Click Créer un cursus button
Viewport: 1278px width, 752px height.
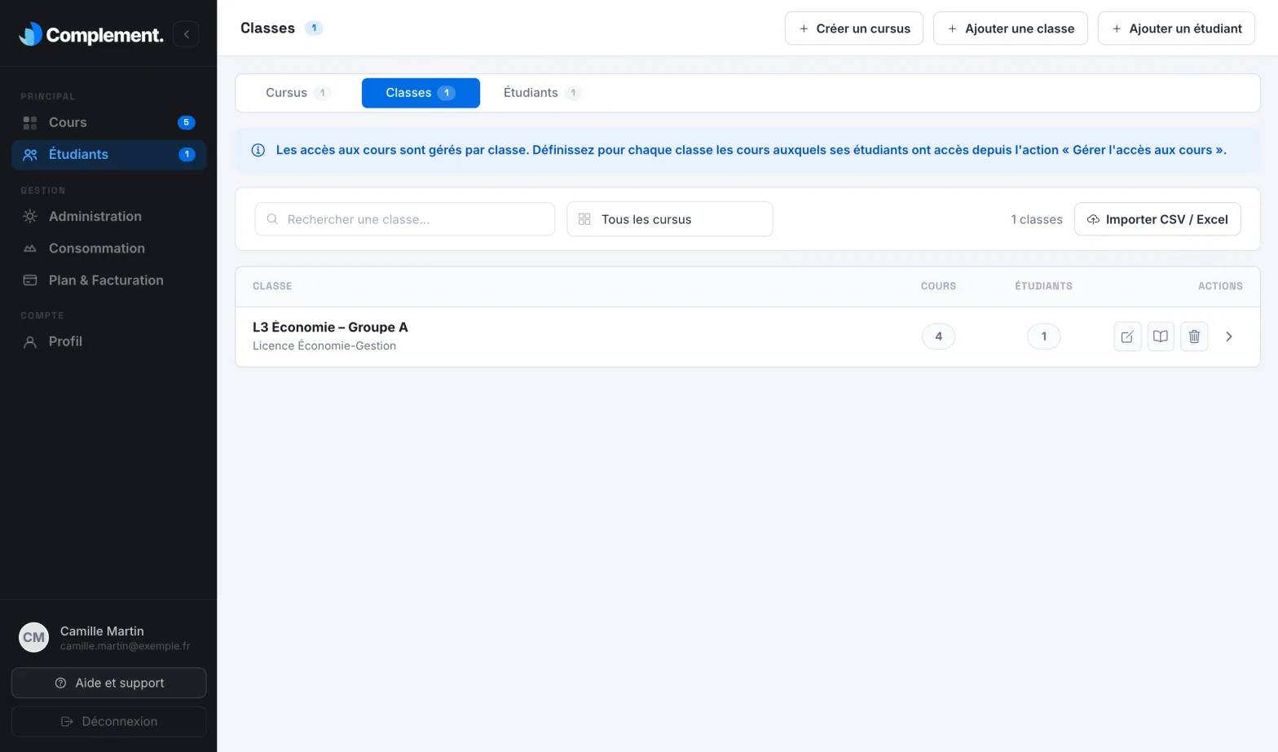(854, 29)
